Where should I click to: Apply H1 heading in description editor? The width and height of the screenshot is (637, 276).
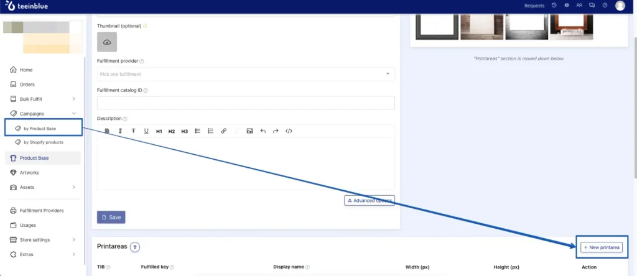pos(159,131)
